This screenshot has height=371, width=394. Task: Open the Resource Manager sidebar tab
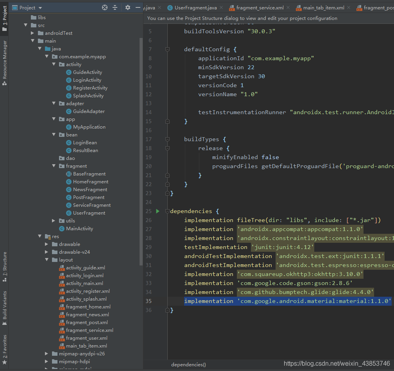[5, 63]
